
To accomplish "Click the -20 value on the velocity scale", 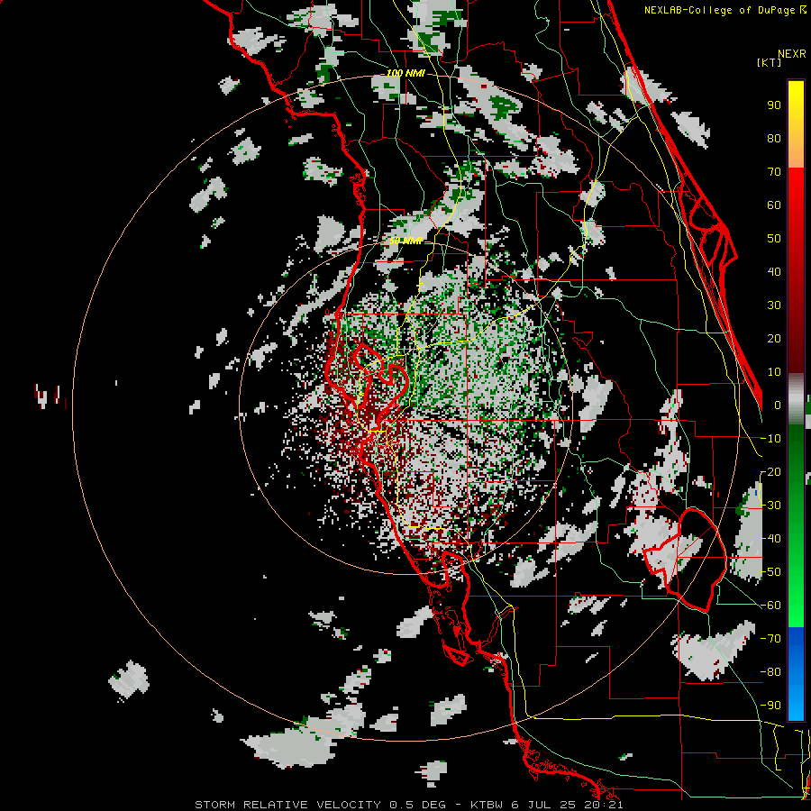I will (770, 471).
